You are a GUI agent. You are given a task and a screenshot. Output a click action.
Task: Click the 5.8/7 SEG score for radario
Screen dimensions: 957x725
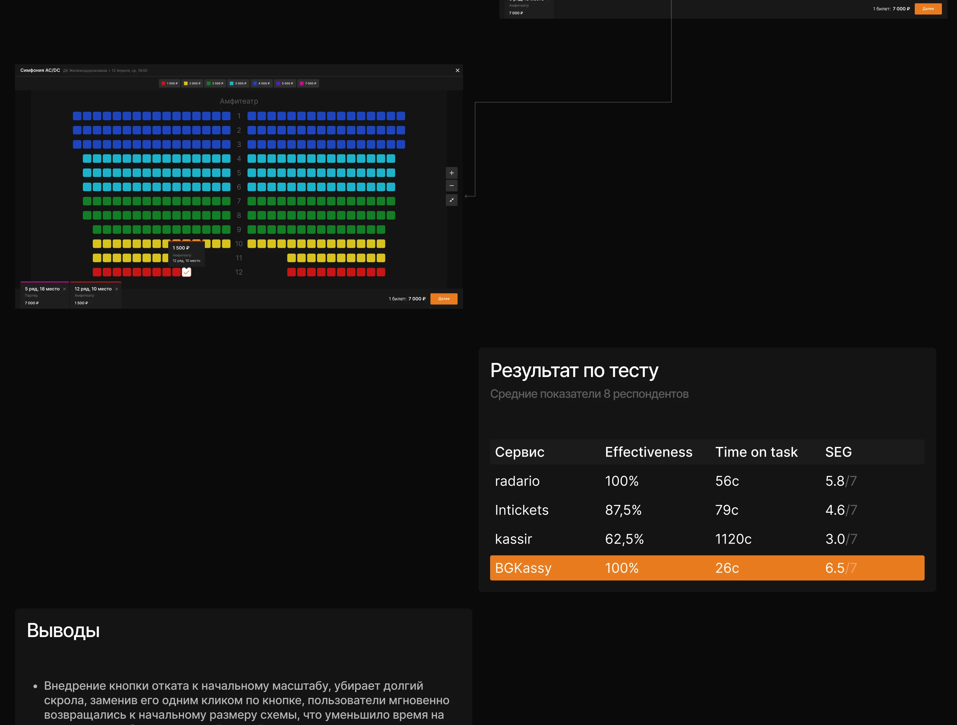pos(841,481)
